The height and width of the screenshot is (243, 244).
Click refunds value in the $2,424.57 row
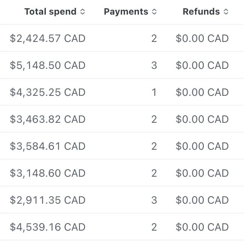tap(202, 38)
